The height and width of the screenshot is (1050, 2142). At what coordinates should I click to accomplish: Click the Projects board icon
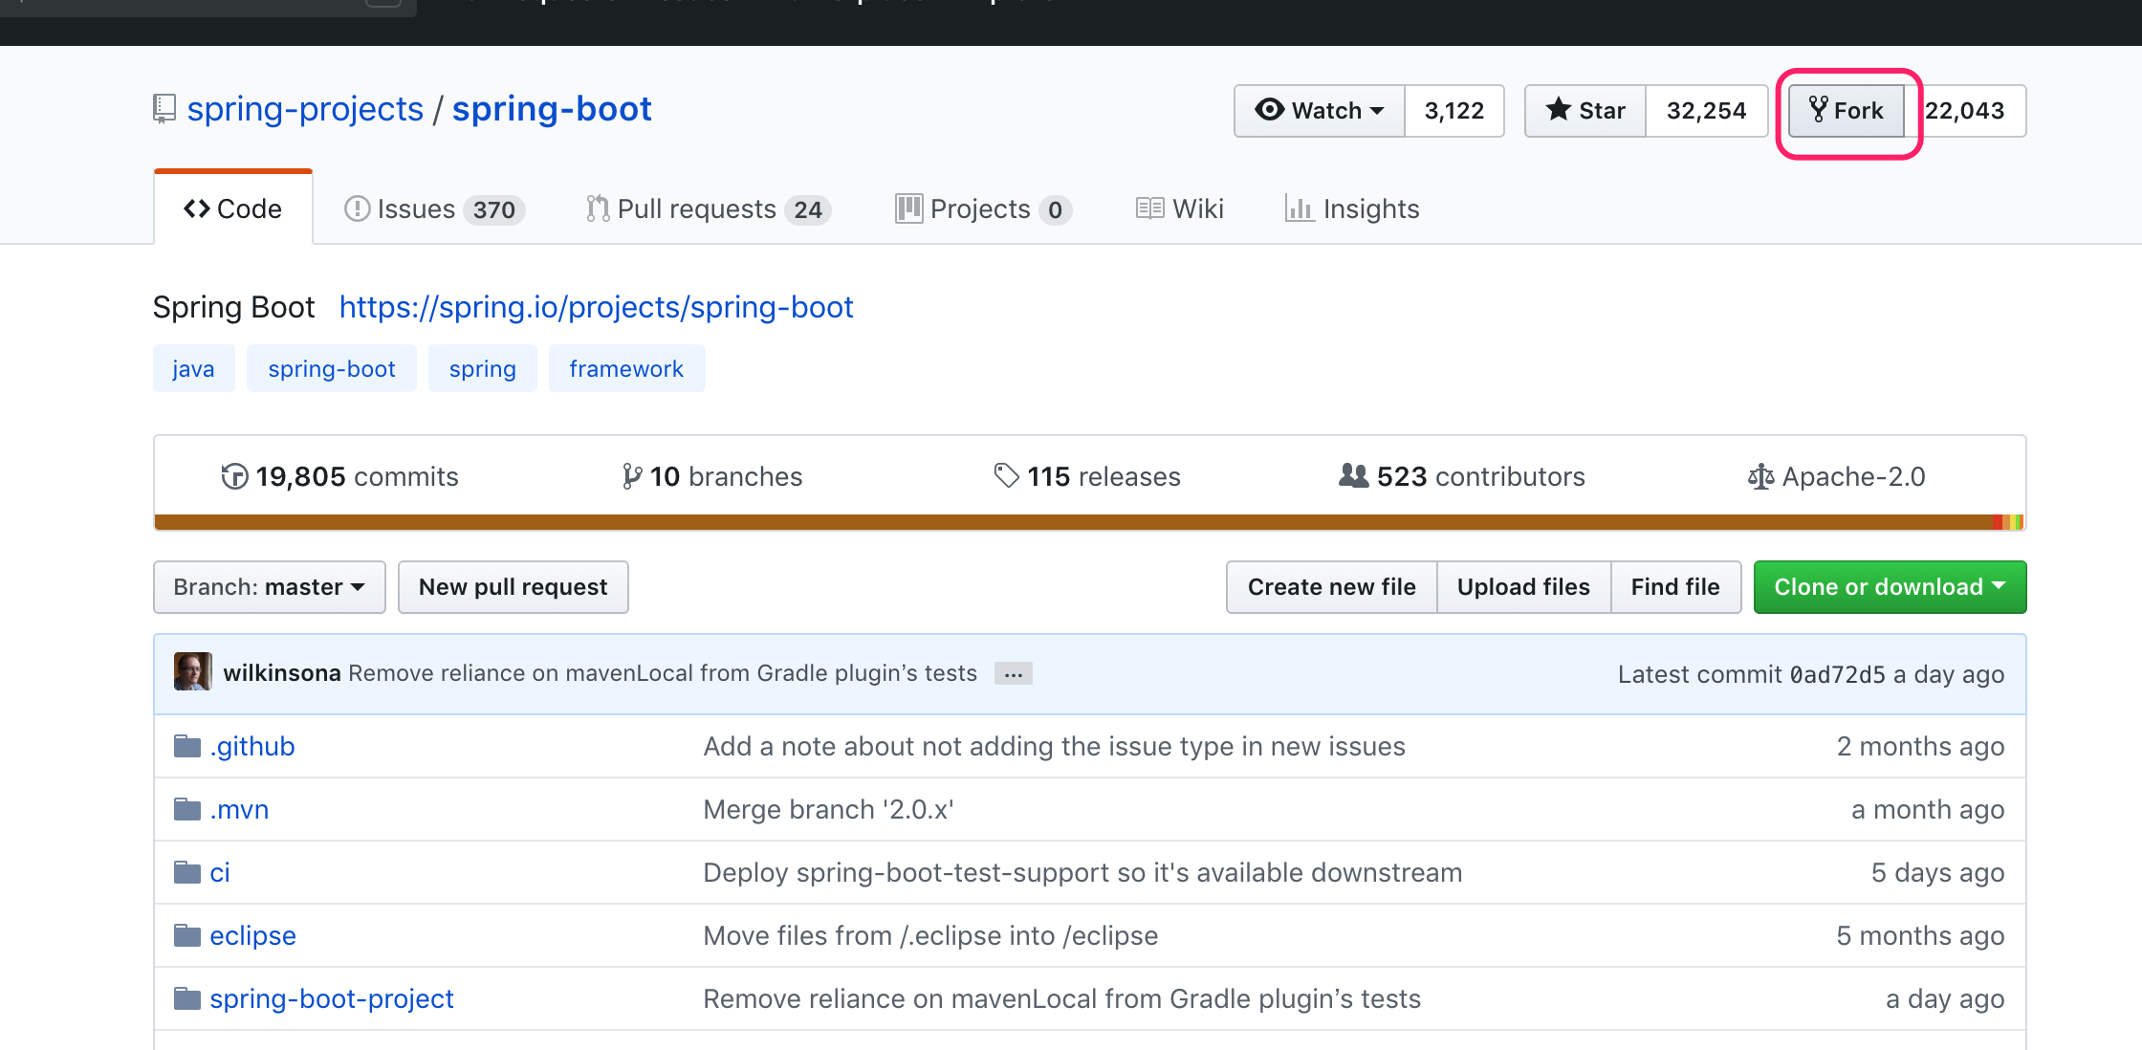[908, 208]
